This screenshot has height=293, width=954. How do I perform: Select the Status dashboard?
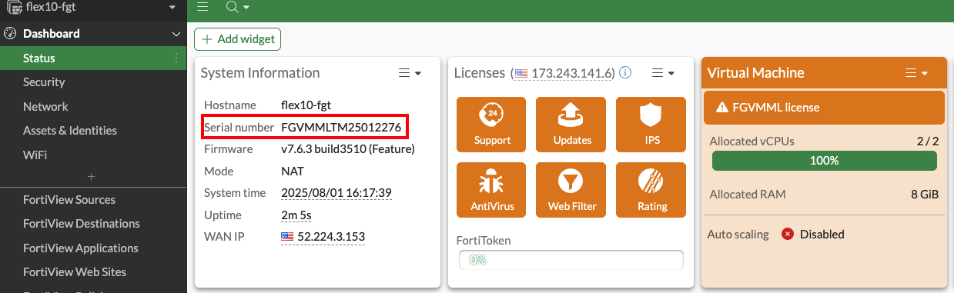tap(93, 58)
